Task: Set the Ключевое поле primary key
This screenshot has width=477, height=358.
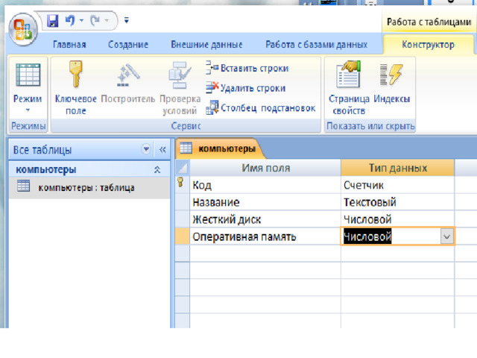Action: (x=75, y=88)
